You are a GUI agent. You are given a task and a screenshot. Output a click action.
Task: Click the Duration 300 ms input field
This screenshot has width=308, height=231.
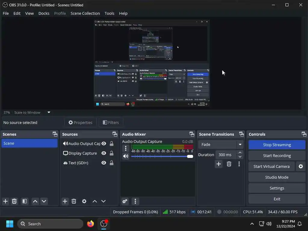226,155
